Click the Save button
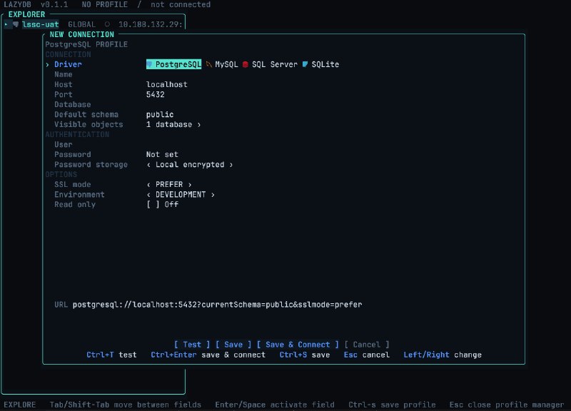Viewport: 571px width, 411px height. point(233,345)
